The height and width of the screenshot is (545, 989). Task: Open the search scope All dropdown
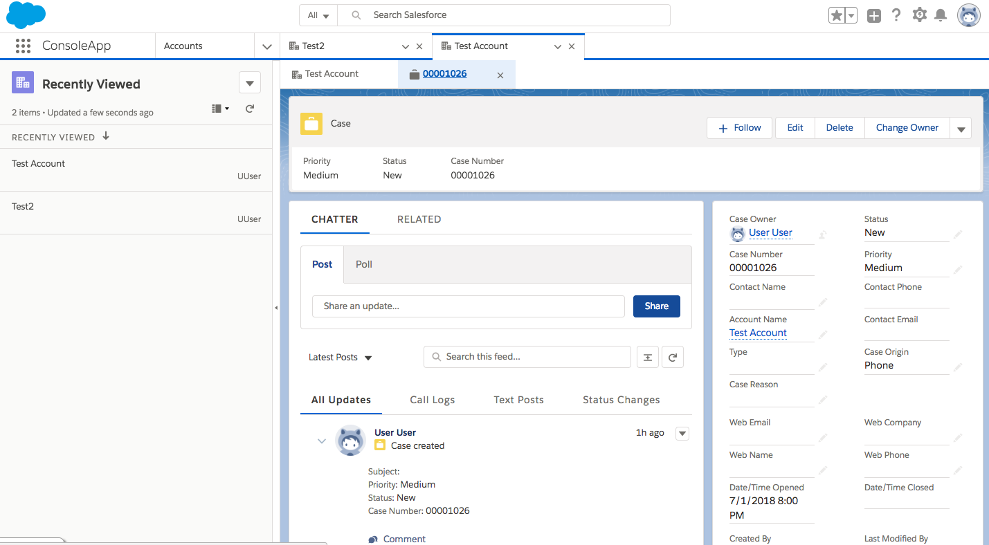[318, 15]
